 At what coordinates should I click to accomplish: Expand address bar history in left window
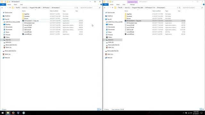(75, 8)
